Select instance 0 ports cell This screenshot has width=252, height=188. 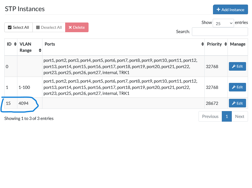click(x=123, y=66)
